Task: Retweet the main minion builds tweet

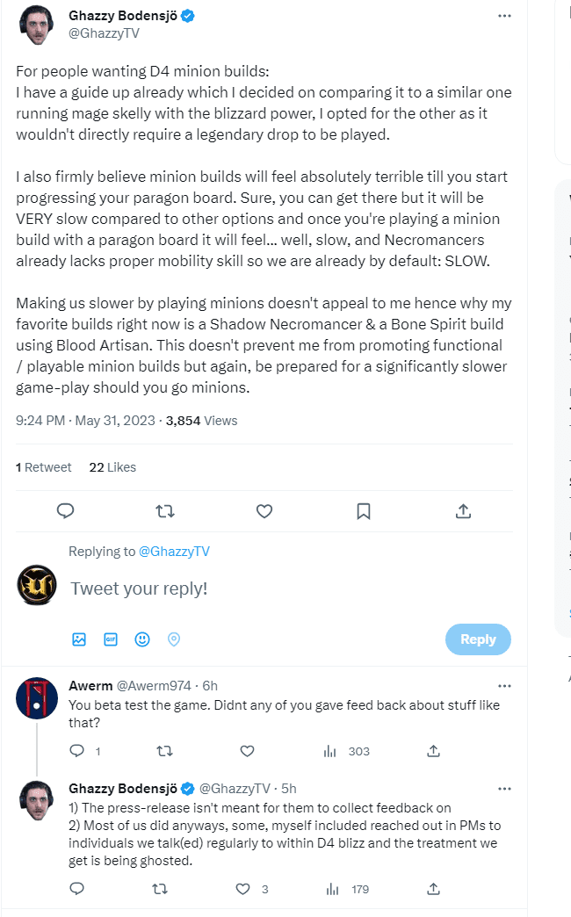Action: coord(164,510)
